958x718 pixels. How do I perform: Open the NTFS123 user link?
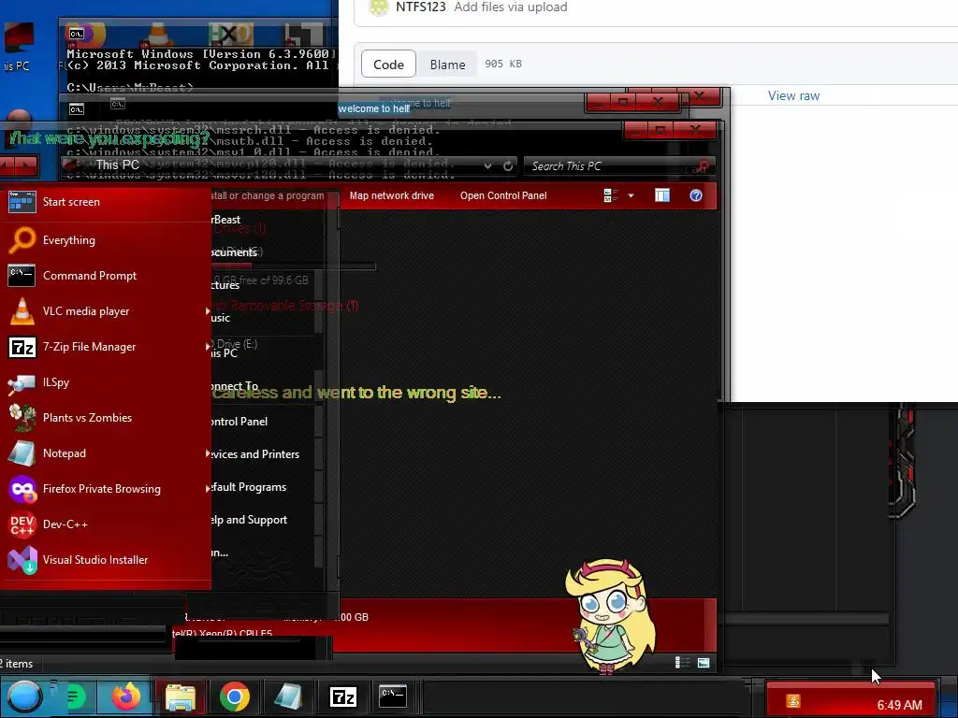coord(421,7)
